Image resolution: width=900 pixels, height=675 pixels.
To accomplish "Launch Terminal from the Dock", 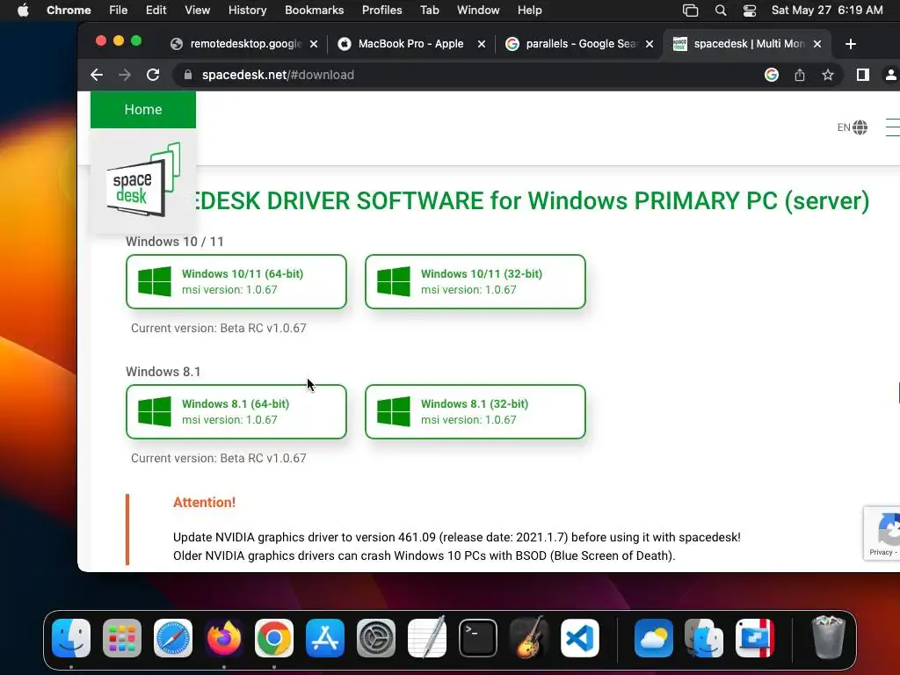I will click(x=477, y=638).
